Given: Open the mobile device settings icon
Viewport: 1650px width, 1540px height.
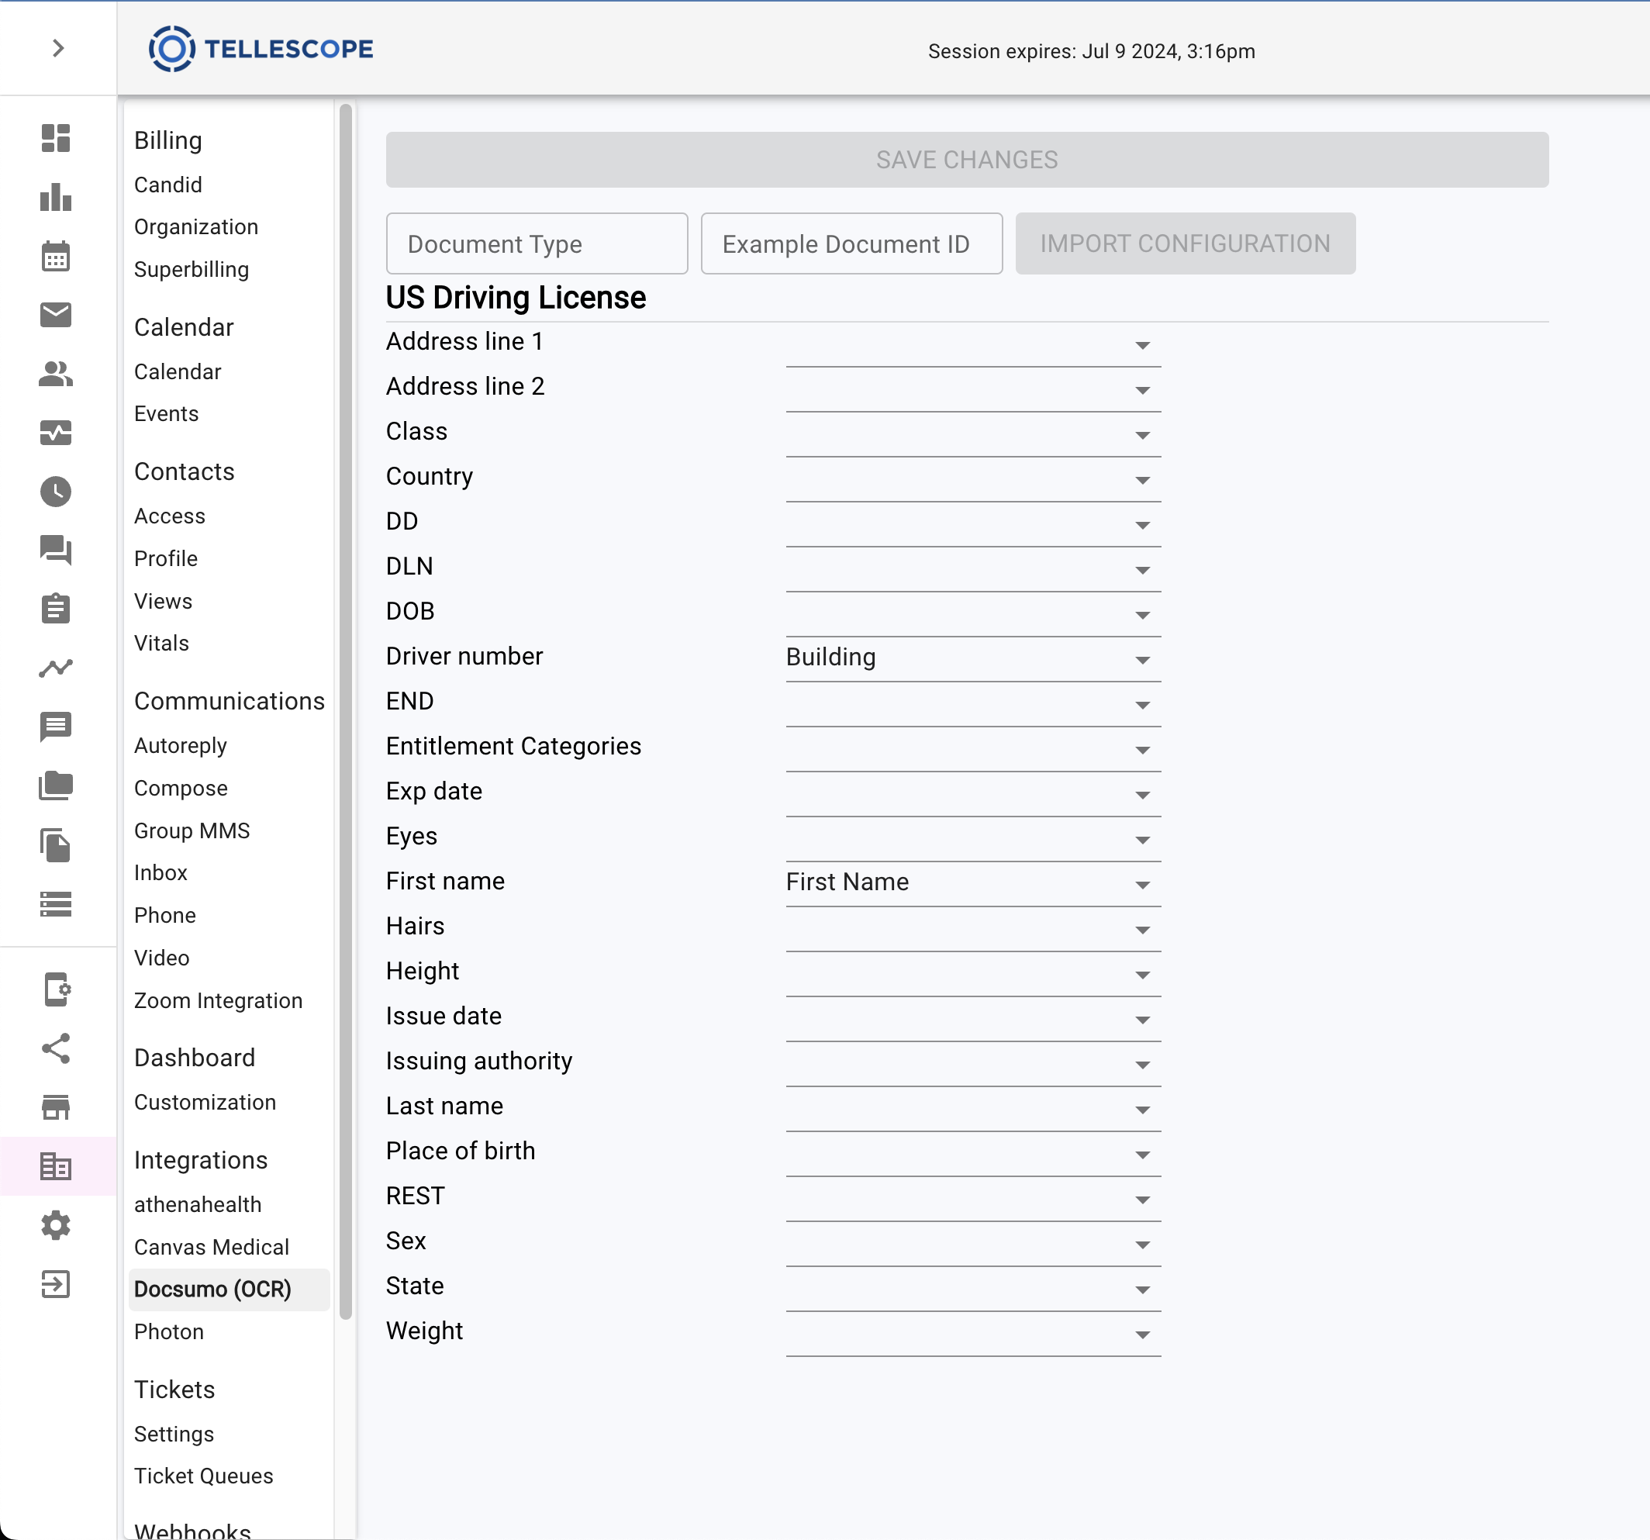Looking at the screenshot, I should (x=56, y=989).
